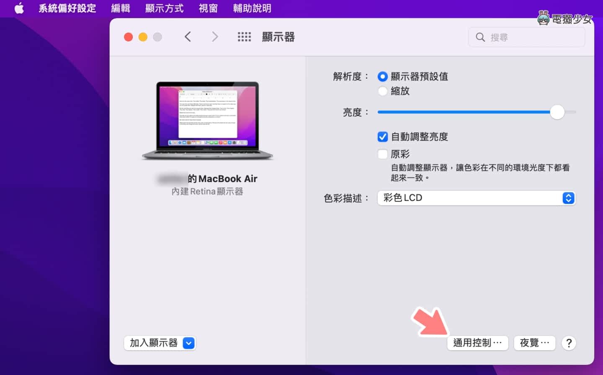The height and width of the screenshot is (375, 603).
Task: Open 輔助說明 help menu
Action: [252, 8]
